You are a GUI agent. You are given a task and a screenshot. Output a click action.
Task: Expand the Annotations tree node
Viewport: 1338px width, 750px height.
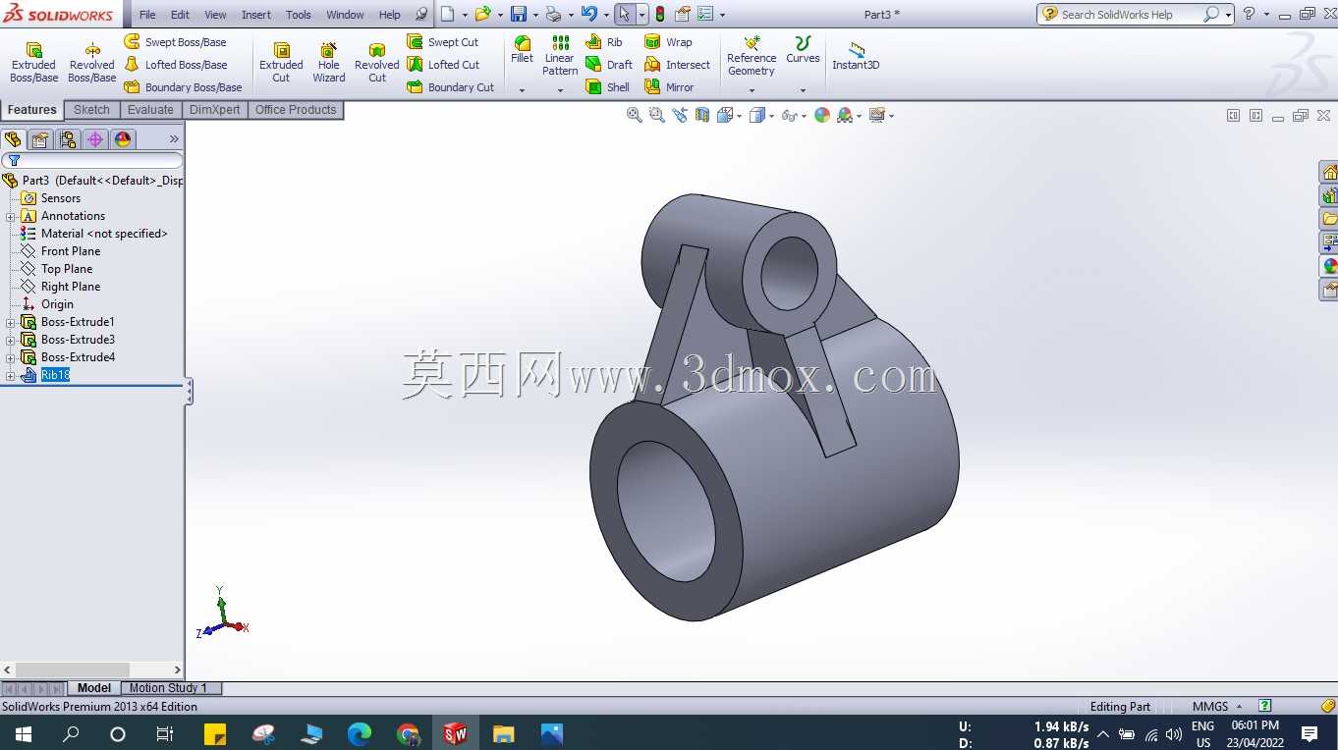11,216
